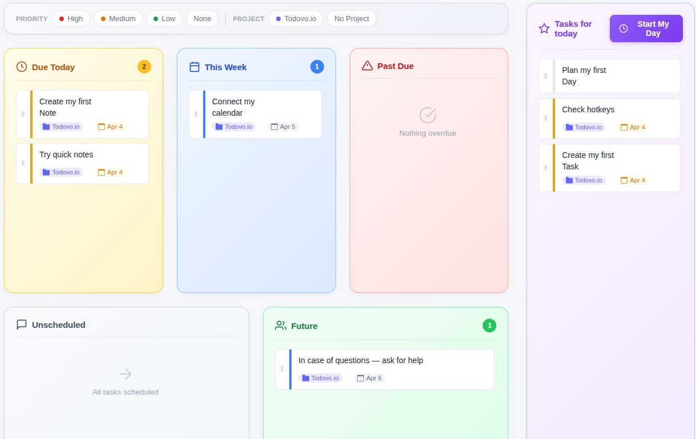The image size is (696, 439).
Task: Click the clock icon beside Due Today
Action: pyautogui.click(x=22, y=67)
